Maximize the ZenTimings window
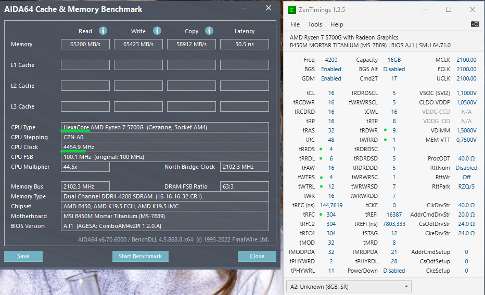The image size is (485, 295). tap(448, 9)
